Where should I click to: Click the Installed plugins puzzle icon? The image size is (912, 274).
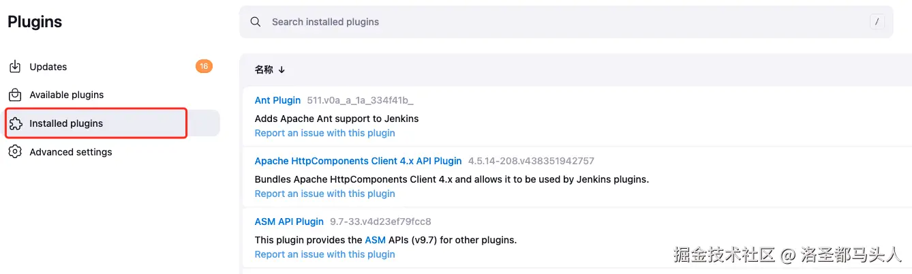click(15, 123)
